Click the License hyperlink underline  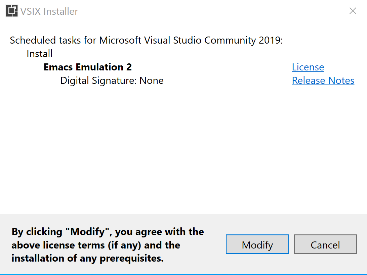click(x=308, y=71)
